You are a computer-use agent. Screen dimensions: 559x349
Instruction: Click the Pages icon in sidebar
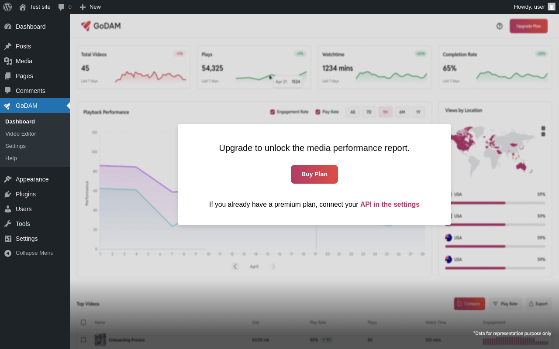8,76
